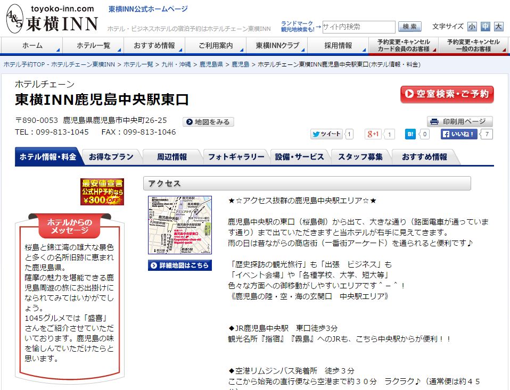Click the Toyoko INN 4&5 logo

click(52, 19)
